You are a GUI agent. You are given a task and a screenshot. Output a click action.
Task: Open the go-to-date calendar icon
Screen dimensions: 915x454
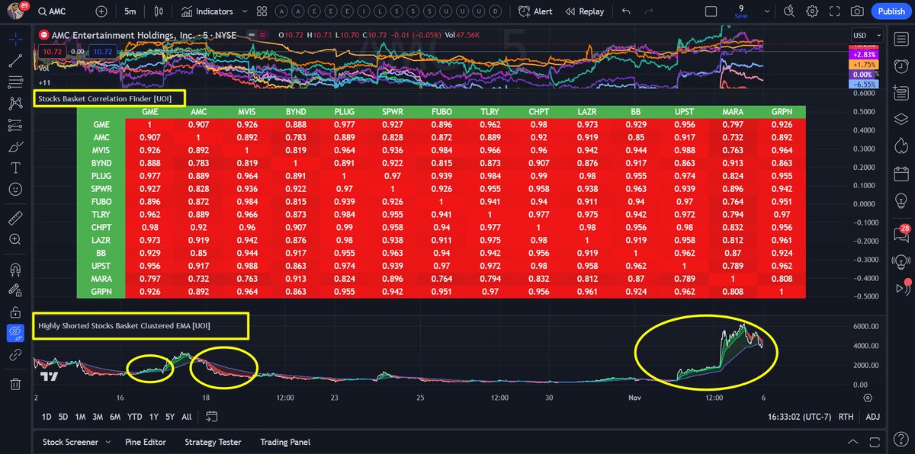pyautogui.click(x=212, y=417)
